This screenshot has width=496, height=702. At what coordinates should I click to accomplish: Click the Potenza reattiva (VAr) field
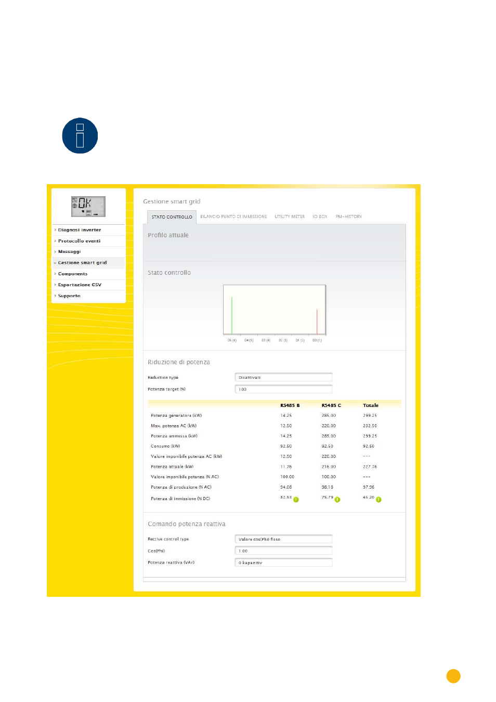pyautogui.click(x=283, y=563)
